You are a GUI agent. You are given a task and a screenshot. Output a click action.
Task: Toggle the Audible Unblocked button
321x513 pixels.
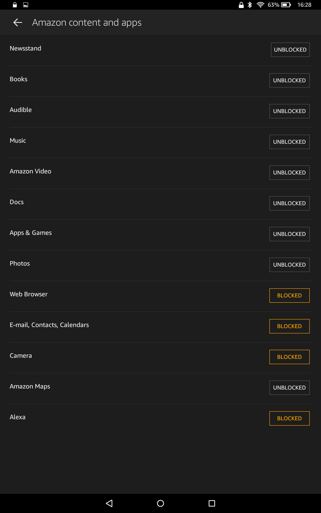click(289, 111)
